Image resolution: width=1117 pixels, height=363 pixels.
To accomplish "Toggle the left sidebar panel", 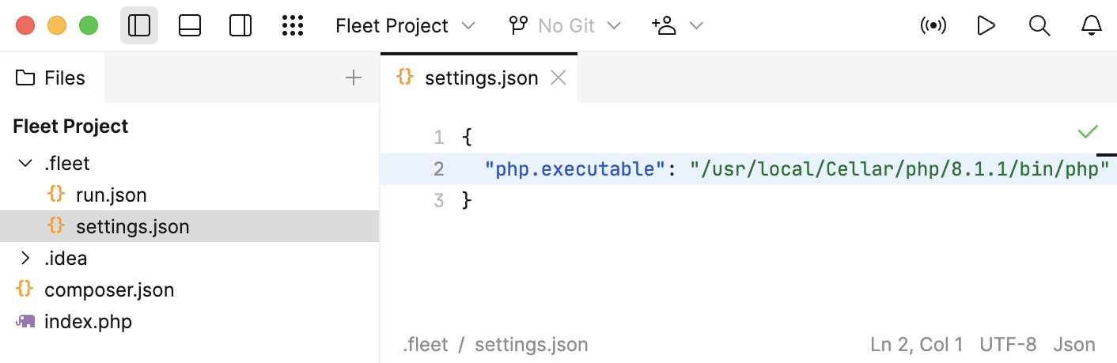I will pos(139,26).
